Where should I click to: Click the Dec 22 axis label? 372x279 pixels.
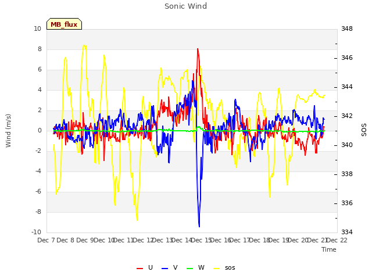pos(337,240)
